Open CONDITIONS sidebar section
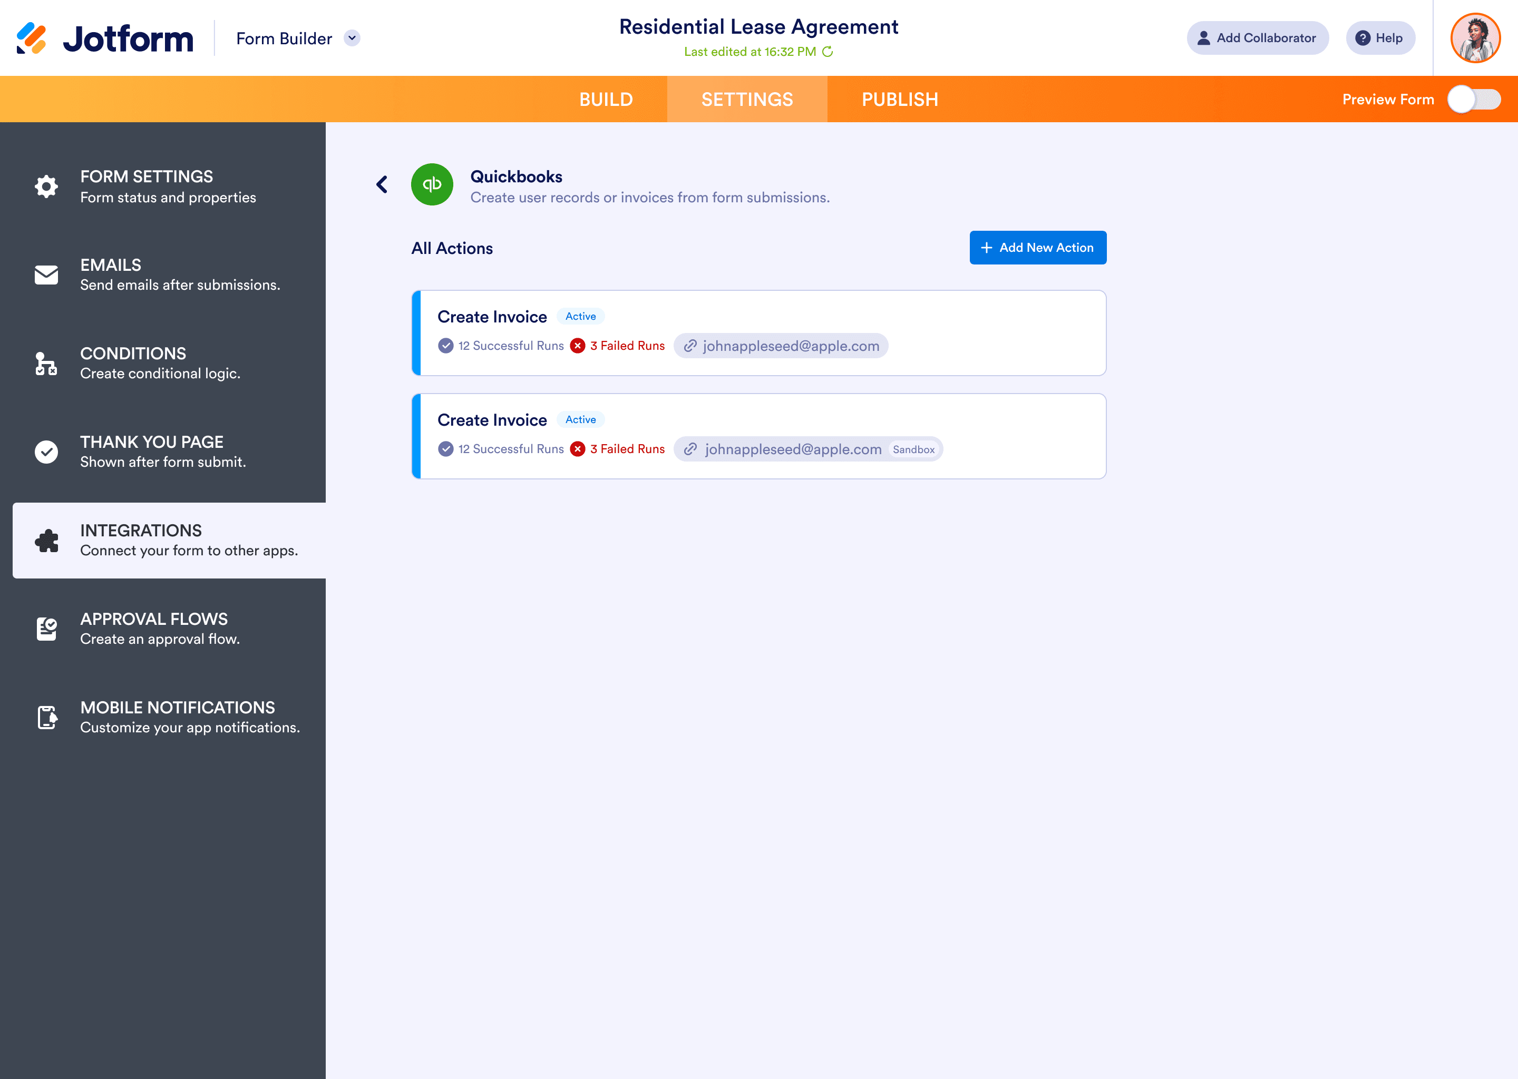This screenshot has width=1518, height=1079. [163, 364]
